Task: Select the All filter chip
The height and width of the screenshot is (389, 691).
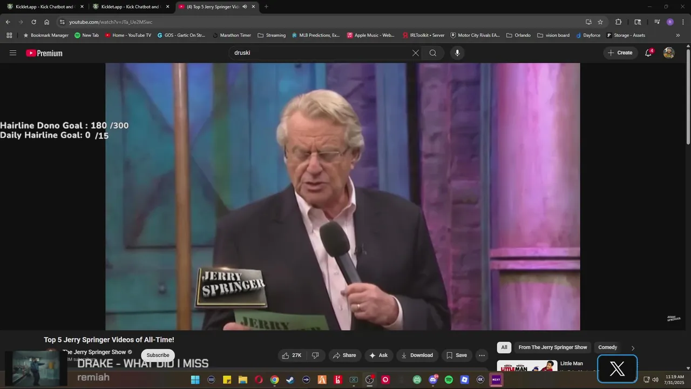Action: [504, 347]
